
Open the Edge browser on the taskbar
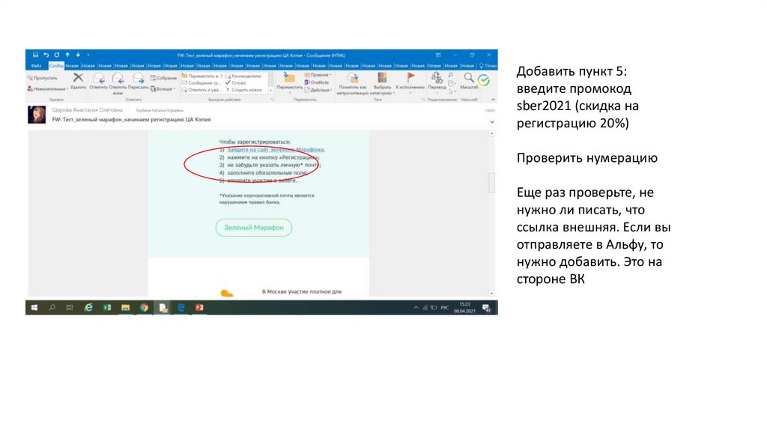click(x=181, y=308)
